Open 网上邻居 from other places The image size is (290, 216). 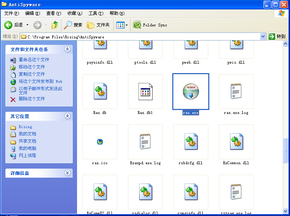(27, 156)
